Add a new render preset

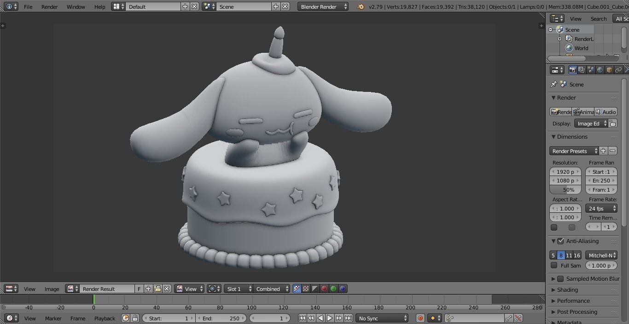603,151
